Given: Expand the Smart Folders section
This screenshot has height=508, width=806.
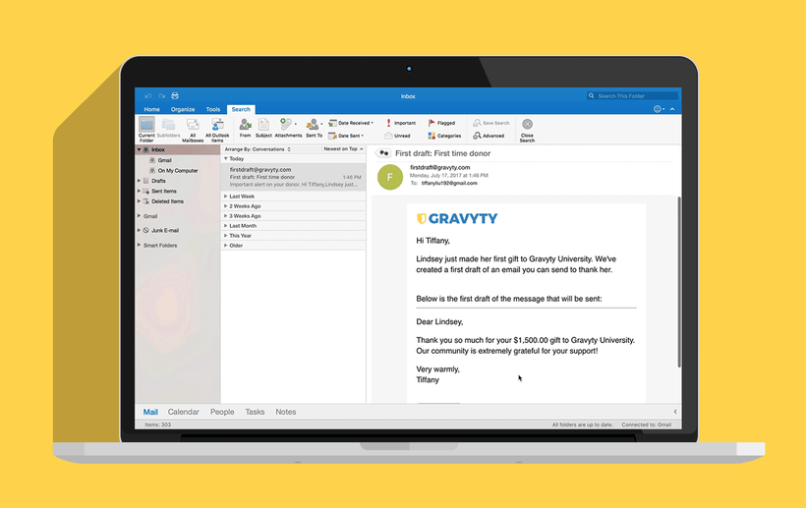Looking at the screenshot, I should [x=139, y=246].
